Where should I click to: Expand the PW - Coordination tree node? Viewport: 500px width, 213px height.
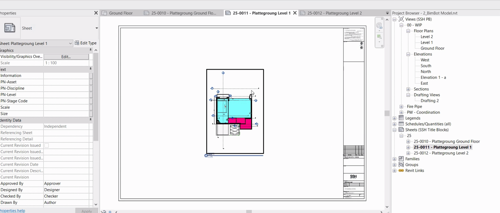pyautogui.click(x=401, y=112)
